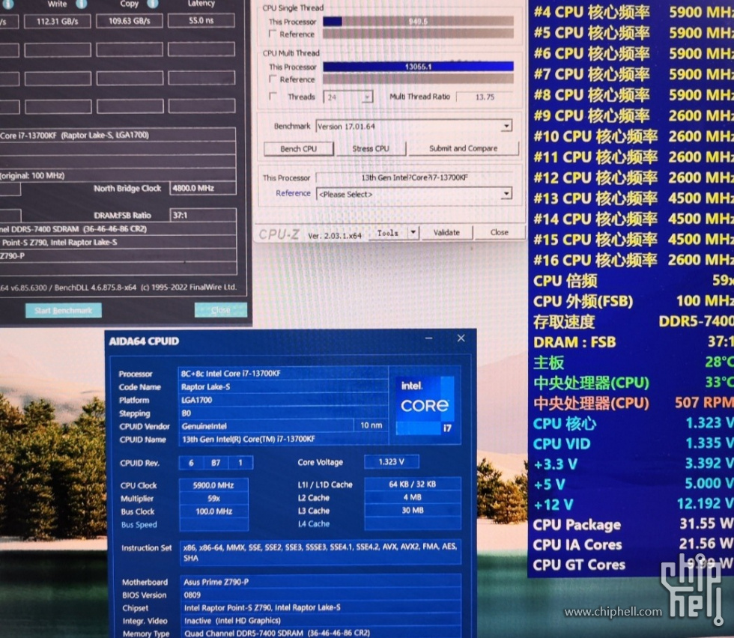Click the 10 nm process value
Viewport: 734px width, 638px height.
(371, 425)
